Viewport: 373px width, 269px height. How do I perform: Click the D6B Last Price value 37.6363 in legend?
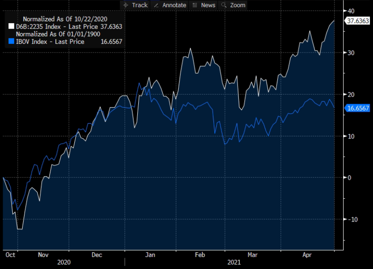coord(111,26)
